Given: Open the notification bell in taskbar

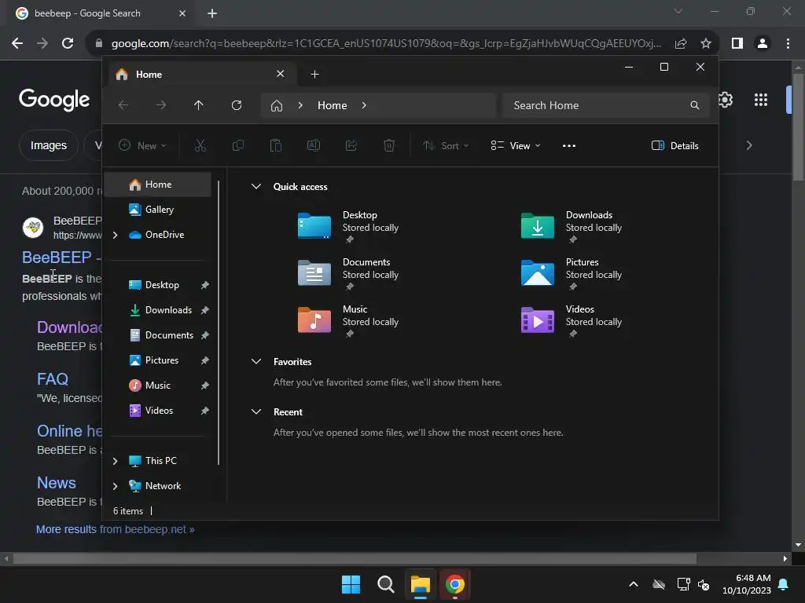Looking at the screenshot, I should tap(784, 584).
